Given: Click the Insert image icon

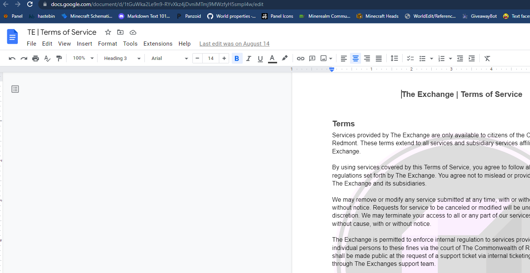Looking at the screenshot, I should pos(324,58).
